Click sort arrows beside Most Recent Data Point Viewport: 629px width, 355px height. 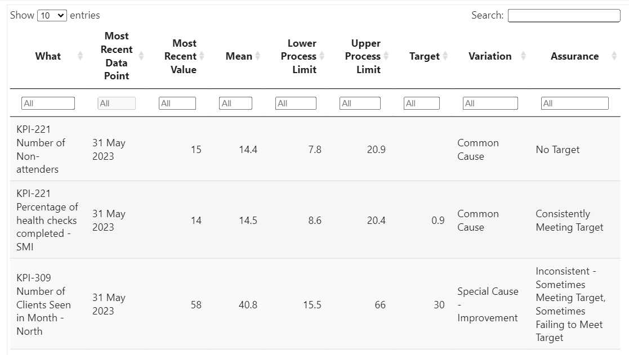point(141,56)
